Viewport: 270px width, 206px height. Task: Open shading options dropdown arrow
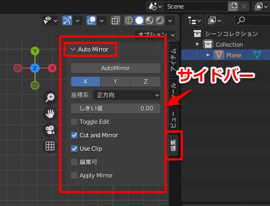tap(170, 21)
